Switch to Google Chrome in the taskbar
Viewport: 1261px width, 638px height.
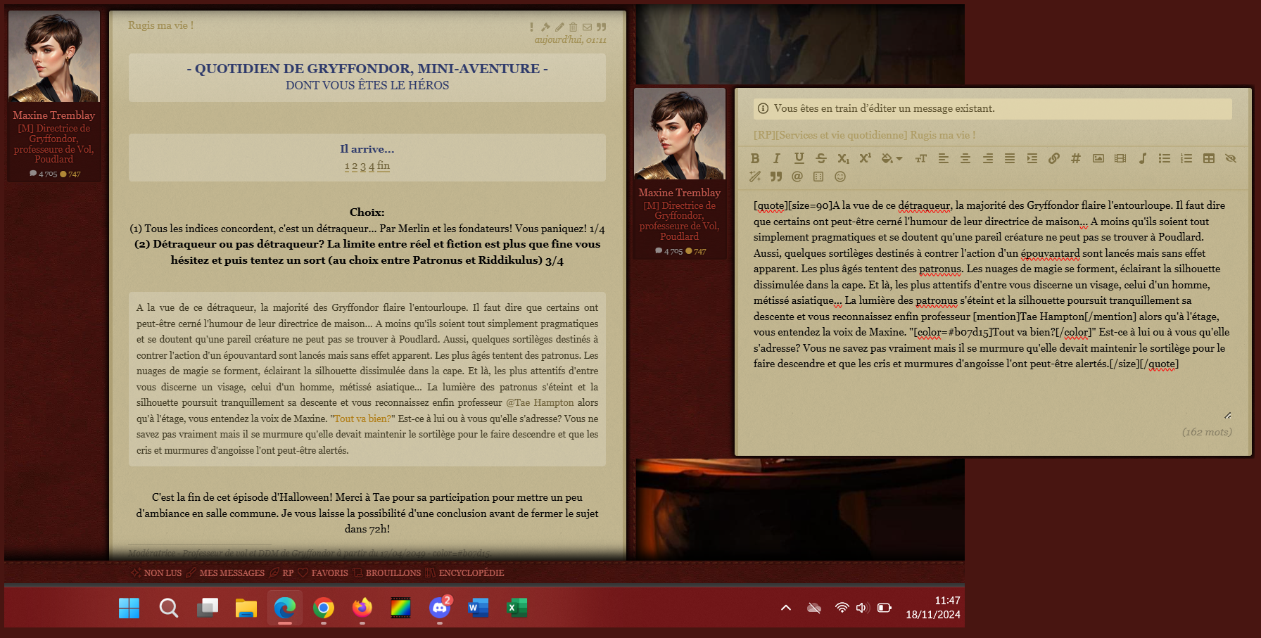324,608
